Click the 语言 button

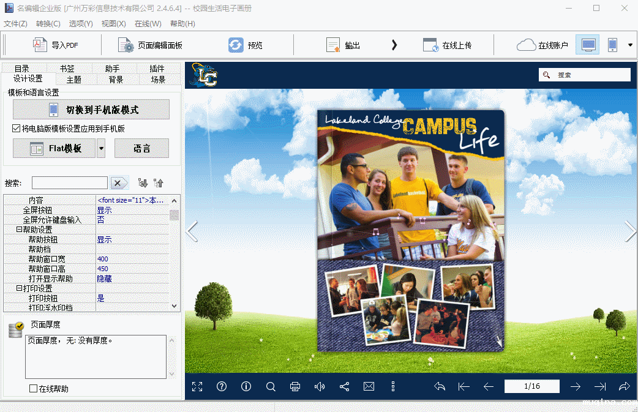141,148
